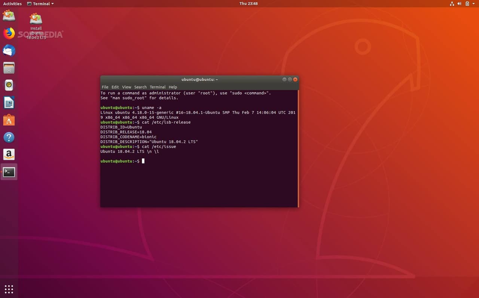
Task: Launch LibreOffice Writer from the dock
Action: click(9, 102)
